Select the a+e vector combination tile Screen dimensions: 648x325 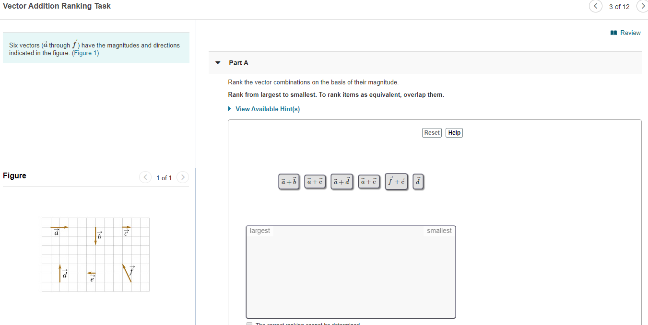coord(369,181)
